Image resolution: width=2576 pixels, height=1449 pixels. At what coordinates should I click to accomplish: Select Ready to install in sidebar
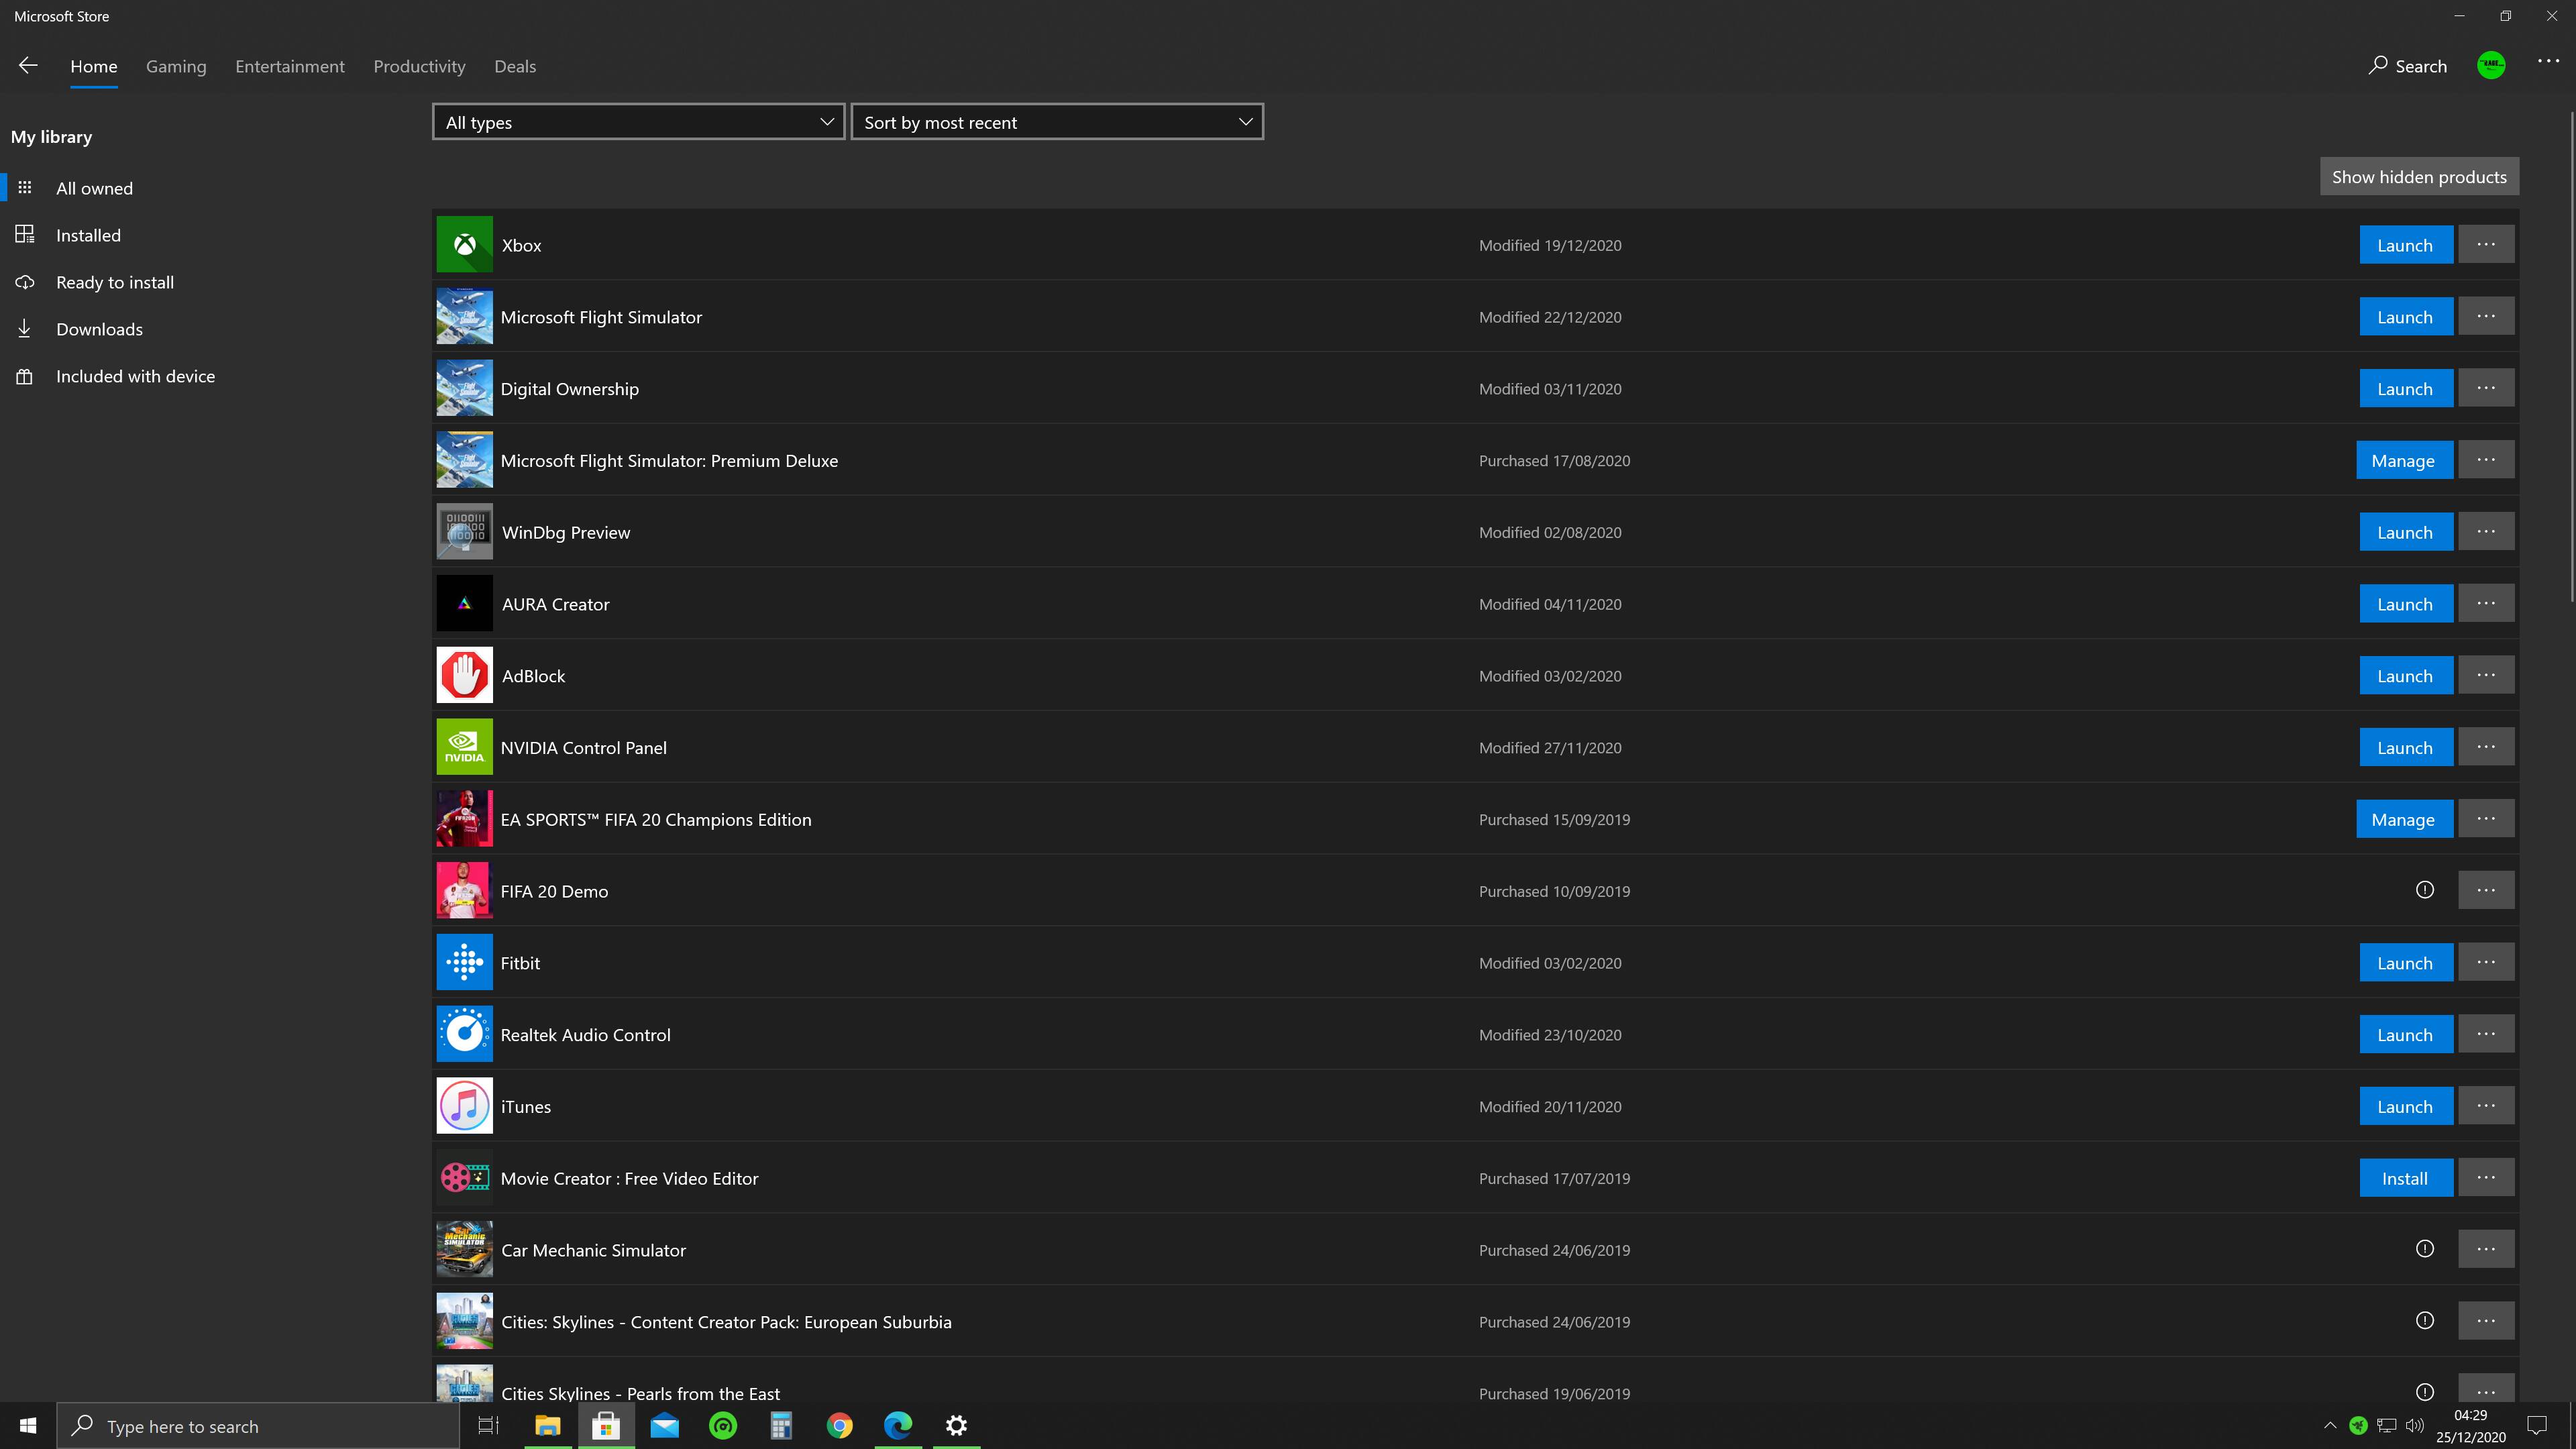[114, 282]
